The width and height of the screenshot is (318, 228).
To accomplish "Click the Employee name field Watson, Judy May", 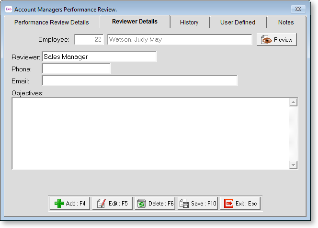I will [x=180, y=40].
